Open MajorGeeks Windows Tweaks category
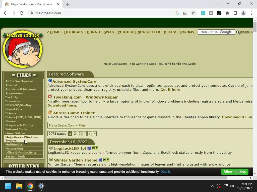The image size is (257, 192). [x=24, y=139]
